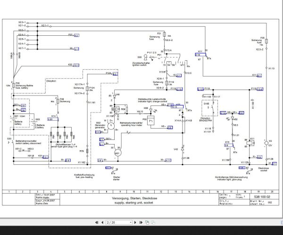Open the relay link above Kontrollampe Glühüberwachung
This screenshot has width=283, height=235.
(x=242, y=168)
